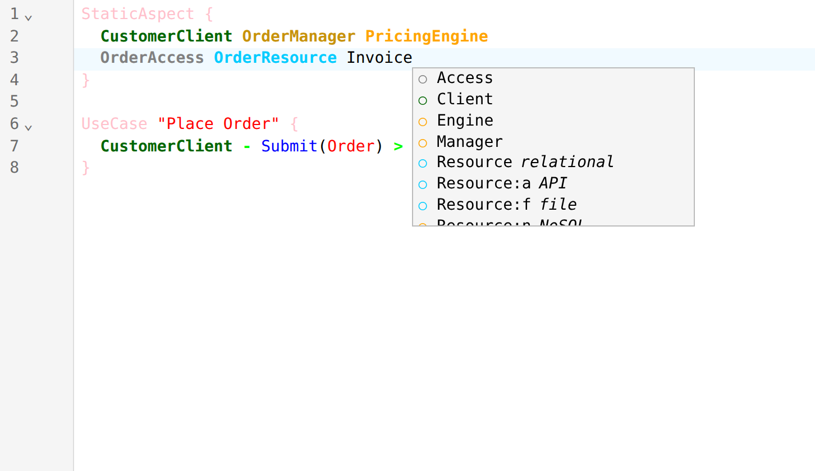The image size is (815, 471).
Task: Choose Client autocomplete suggestion
Action: 553,99
